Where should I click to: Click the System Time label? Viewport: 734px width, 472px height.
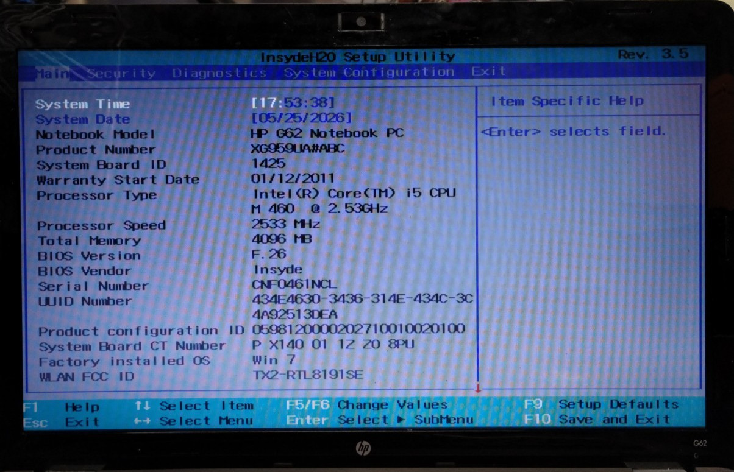click(82, 104)
